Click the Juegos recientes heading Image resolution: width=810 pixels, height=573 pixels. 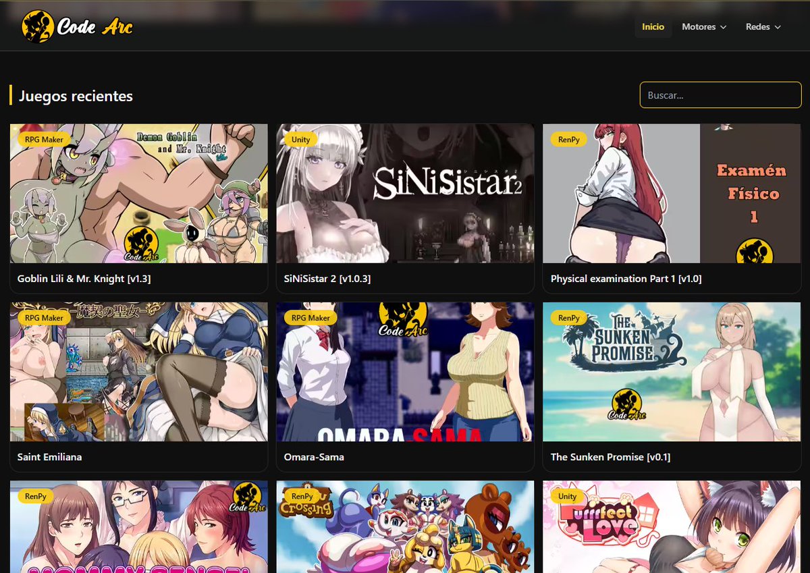[x=76, y=96]
